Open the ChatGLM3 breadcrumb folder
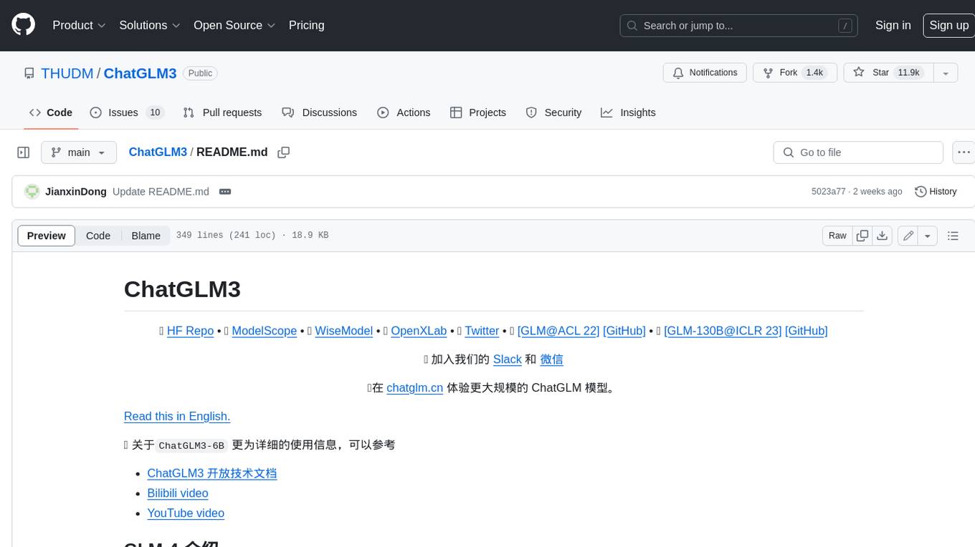 pyautogui.click(x=158, y=152)
